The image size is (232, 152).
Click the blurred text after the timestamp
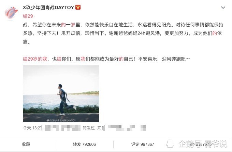coord(61,128)
